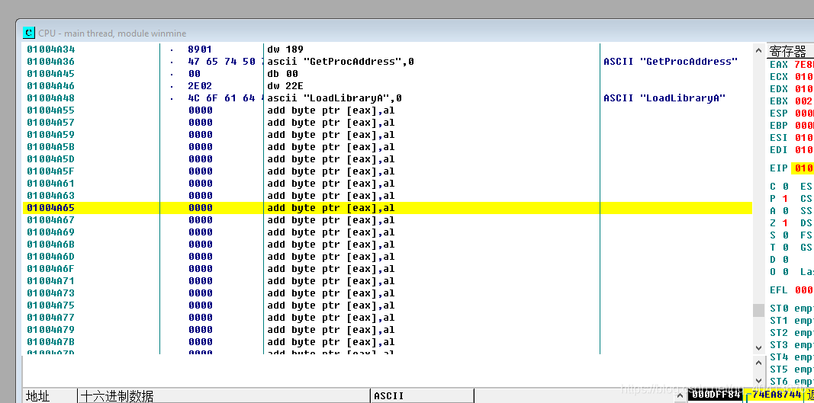Click the A auxiliary flag value

pos(786,211)
